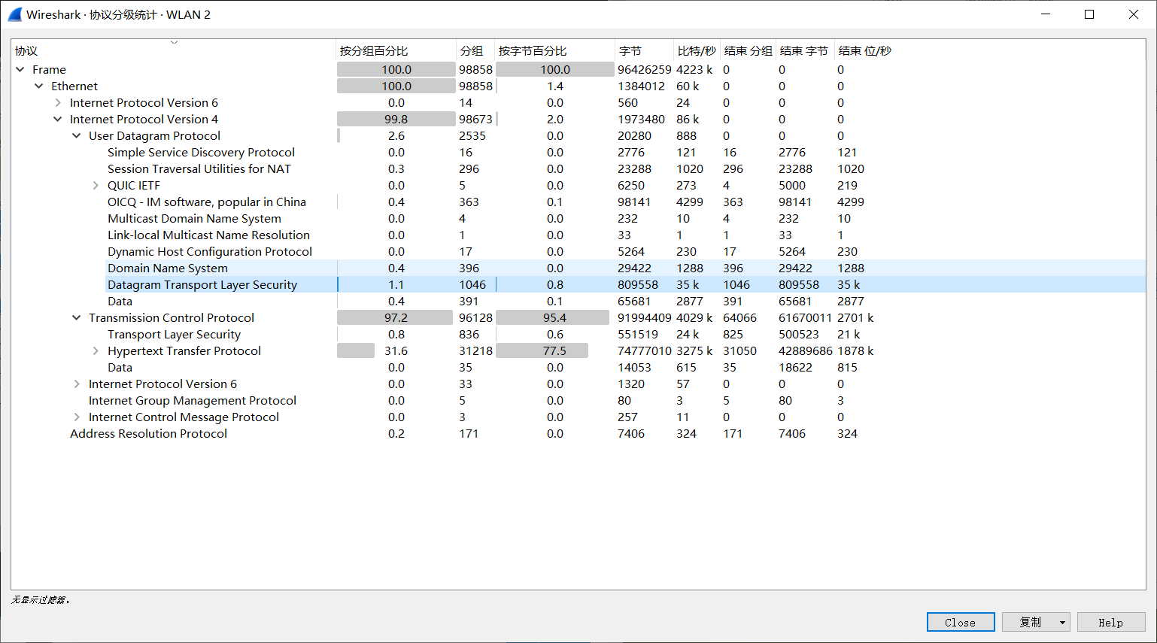Select the Transport Layer Security row
This screenshot has height=643, width=1157.
pyautogui.click(x=174, y=335)
